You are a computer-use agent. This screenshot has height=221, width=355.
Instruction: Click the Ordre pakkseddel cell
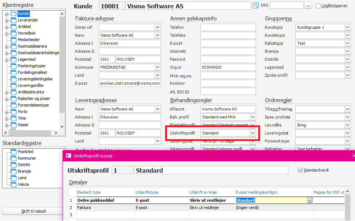tap(106, 200)
